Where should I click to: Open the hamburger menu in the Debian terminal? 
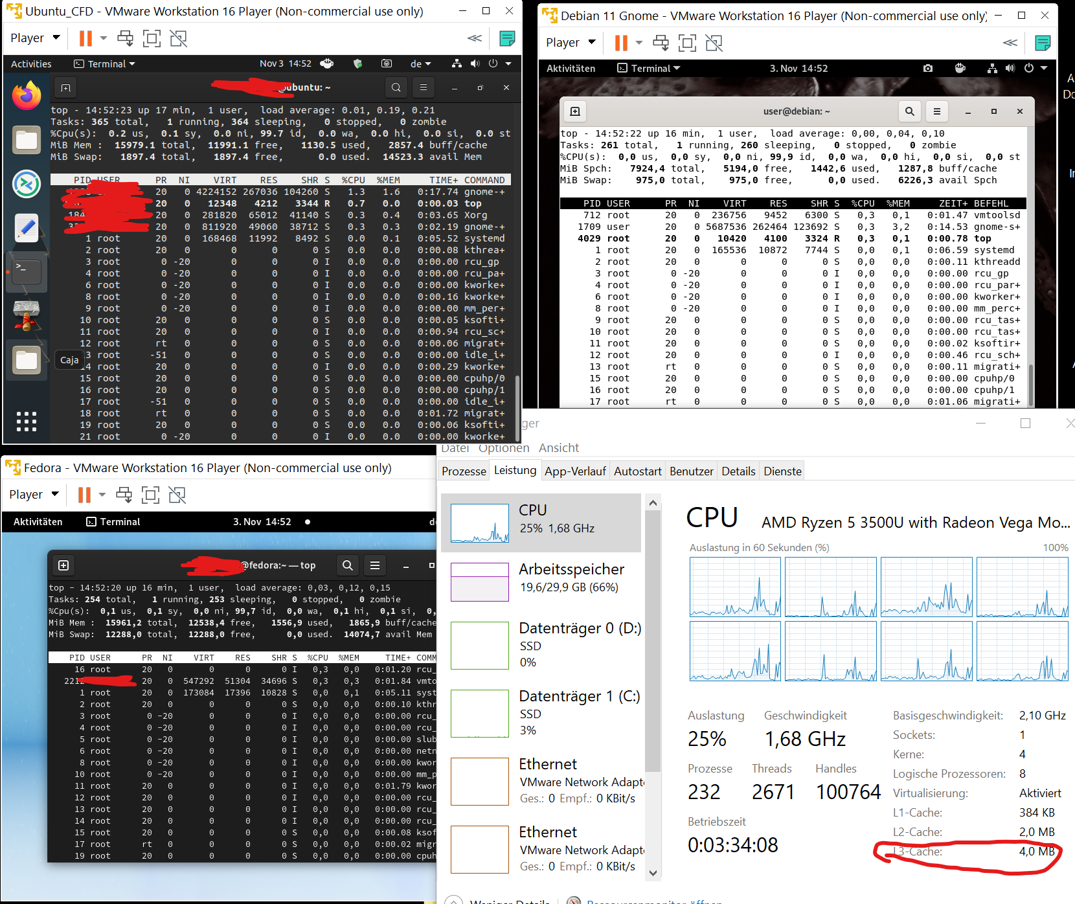pyautogui.click(x=937, y=111)
